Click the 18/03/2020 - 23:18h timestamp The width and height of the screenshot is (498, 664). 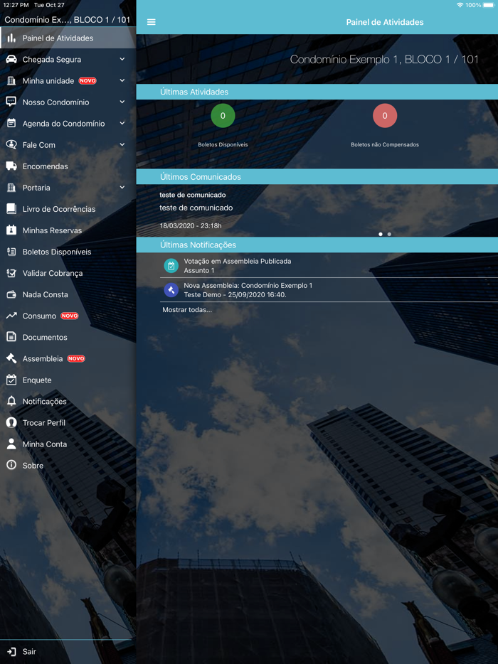191,225
